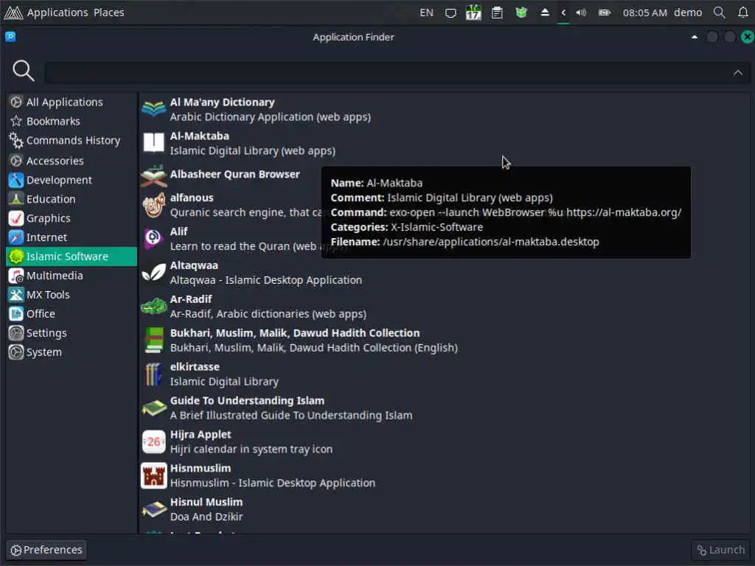Click the Application Finder window menu icon

pyautogui.click(x=10, y=37)
